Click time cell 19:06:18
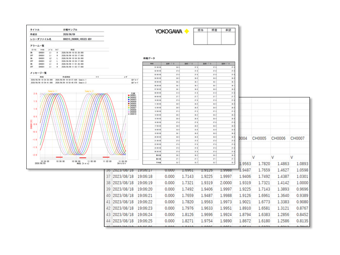The width and height of the screenshot is (340, 255). click(x=145, y=176)
